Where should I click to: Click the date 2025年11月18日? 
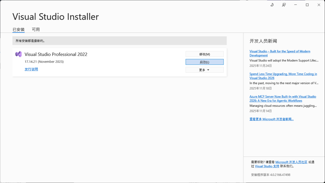(x=261, y=88)
